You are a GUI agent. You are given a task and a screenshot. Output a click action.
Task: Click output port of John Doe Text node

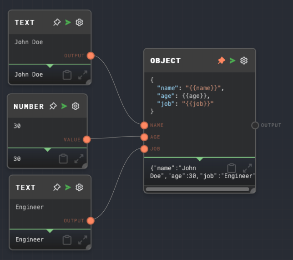[91, 56]
